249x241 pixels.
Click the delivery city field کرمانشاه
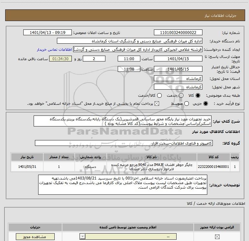pyautogui.click(x=178, y=87)
